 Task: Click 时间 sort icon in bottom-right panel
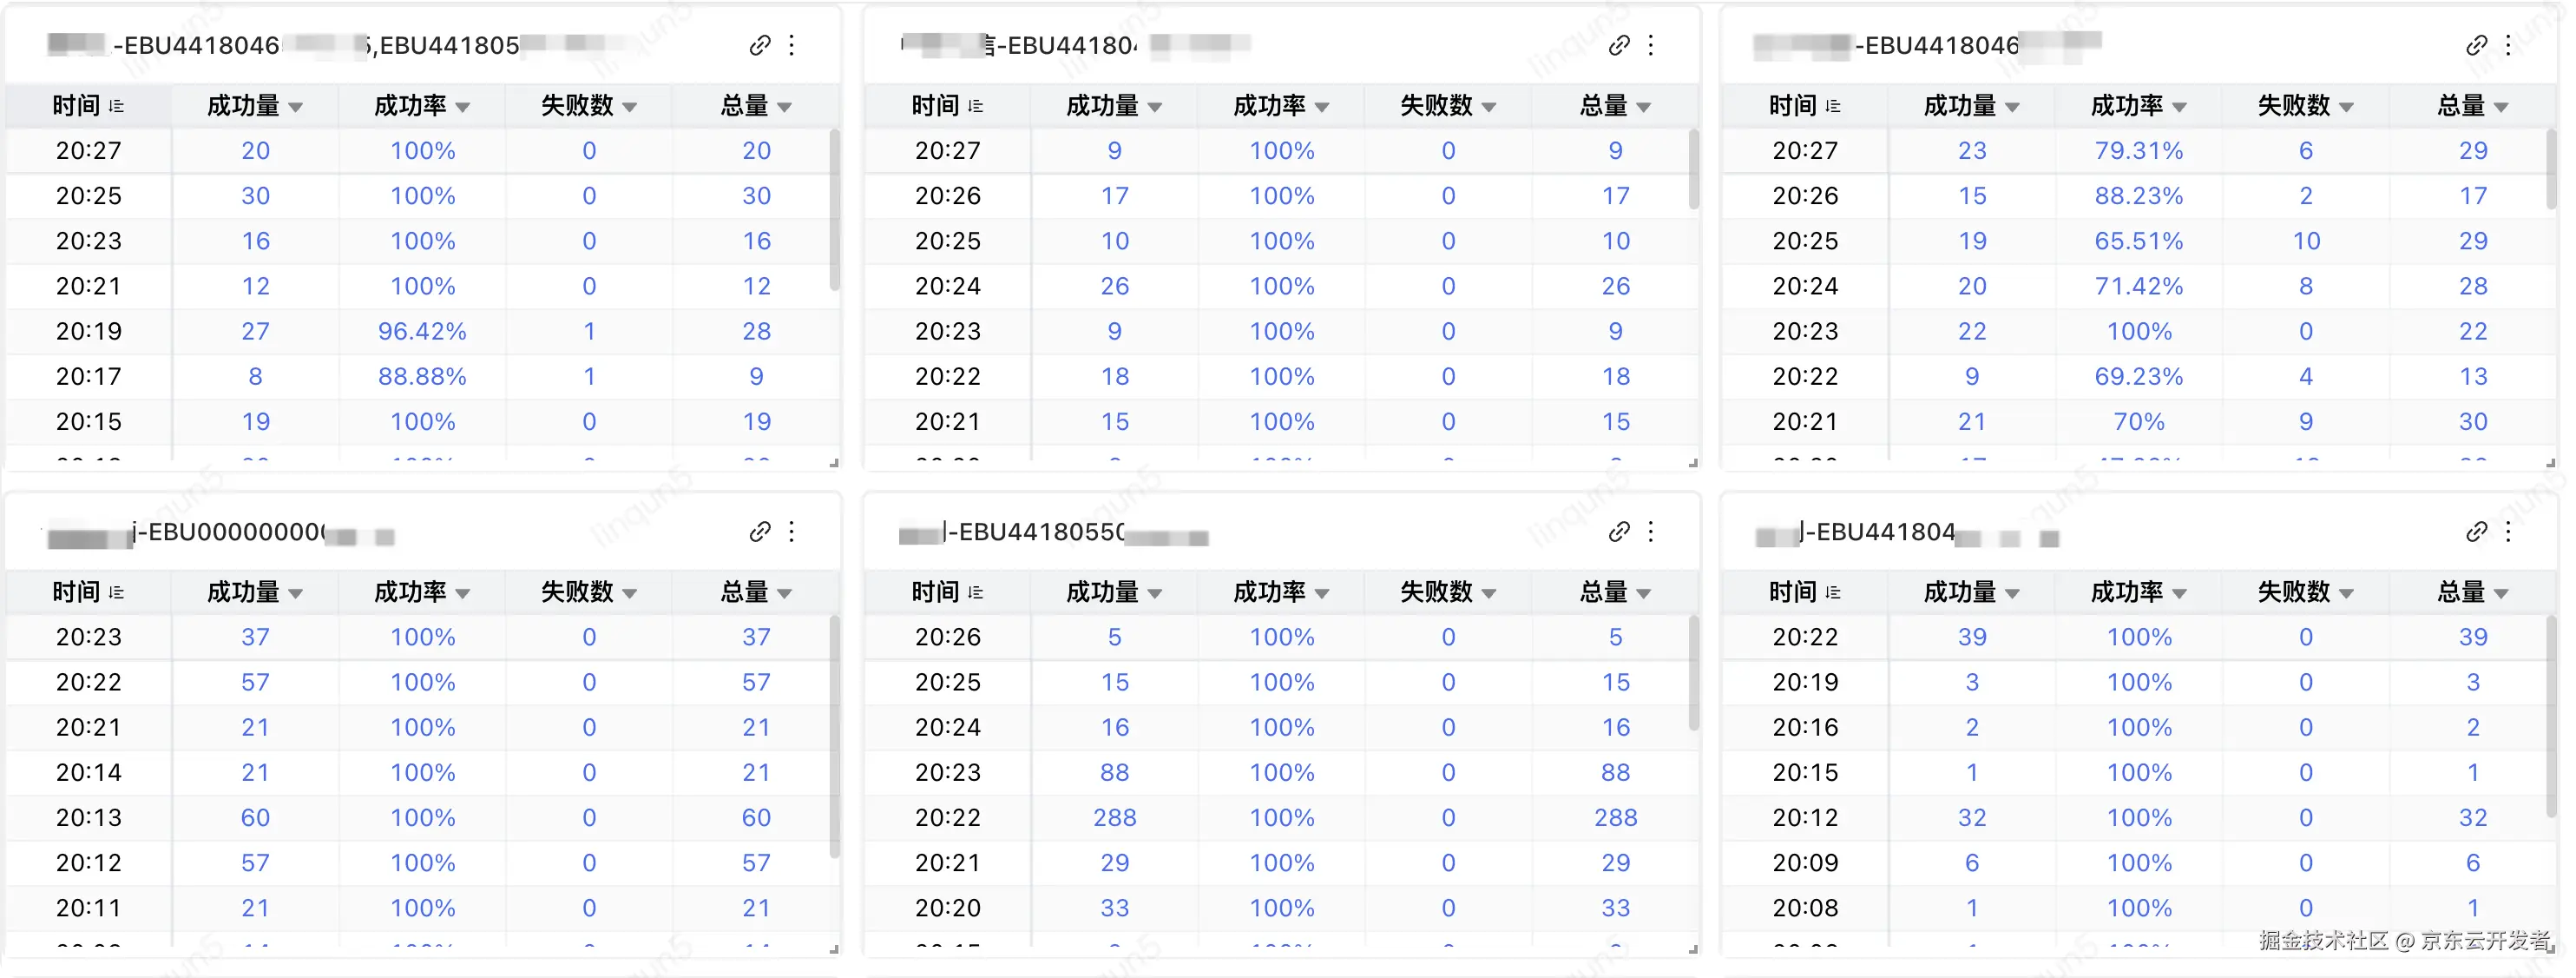click(1833, 592)
